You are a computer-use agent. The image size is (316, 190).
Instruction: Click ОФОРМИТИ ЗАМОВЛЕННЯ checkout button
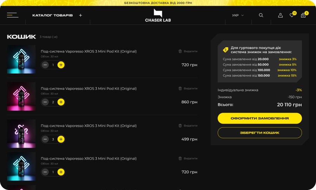(x=259, y=118)
